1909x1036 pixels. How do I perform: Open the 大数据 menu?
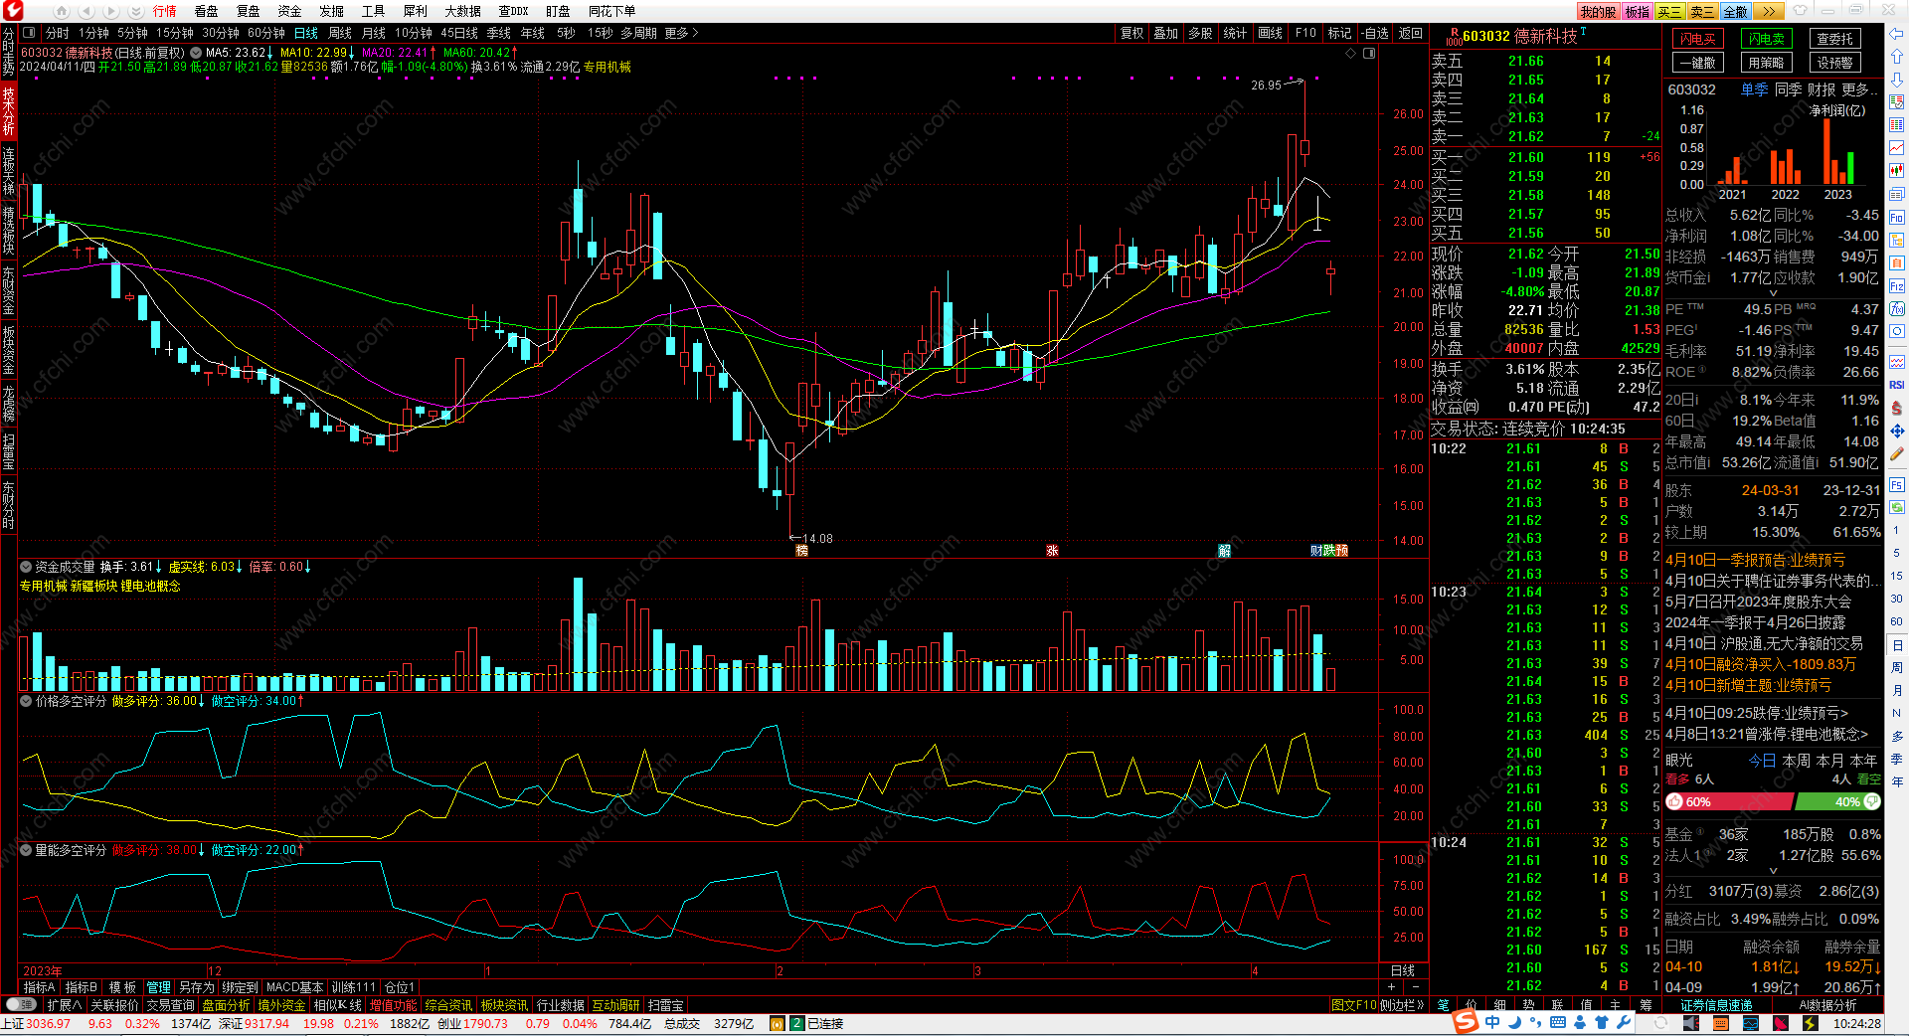pos(462,11)
